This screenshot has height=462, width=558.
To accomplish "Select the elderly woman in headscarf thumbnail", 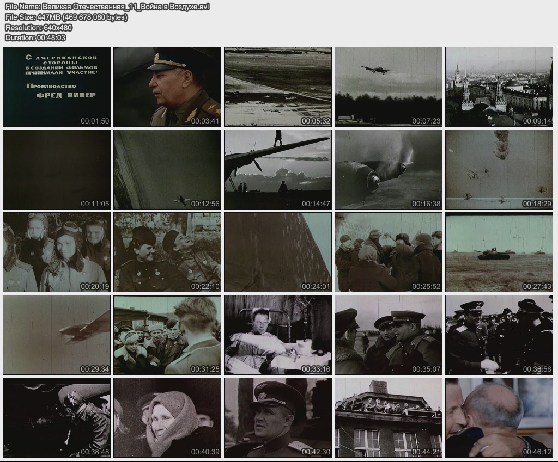I will coord(167,417).
